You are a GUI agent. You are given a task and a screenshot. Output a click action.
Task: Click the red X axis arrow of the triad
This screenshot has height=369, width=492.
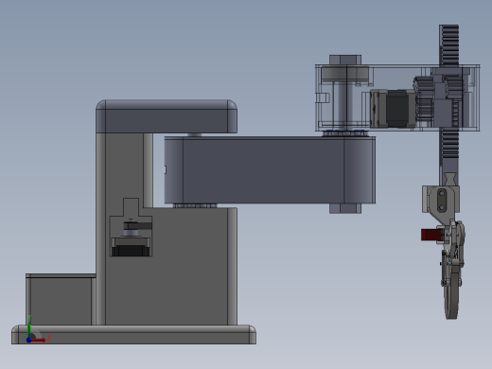(40, 341)
